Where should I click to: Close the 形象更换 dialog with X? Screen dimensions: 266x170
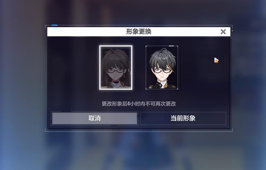point(223,32)
